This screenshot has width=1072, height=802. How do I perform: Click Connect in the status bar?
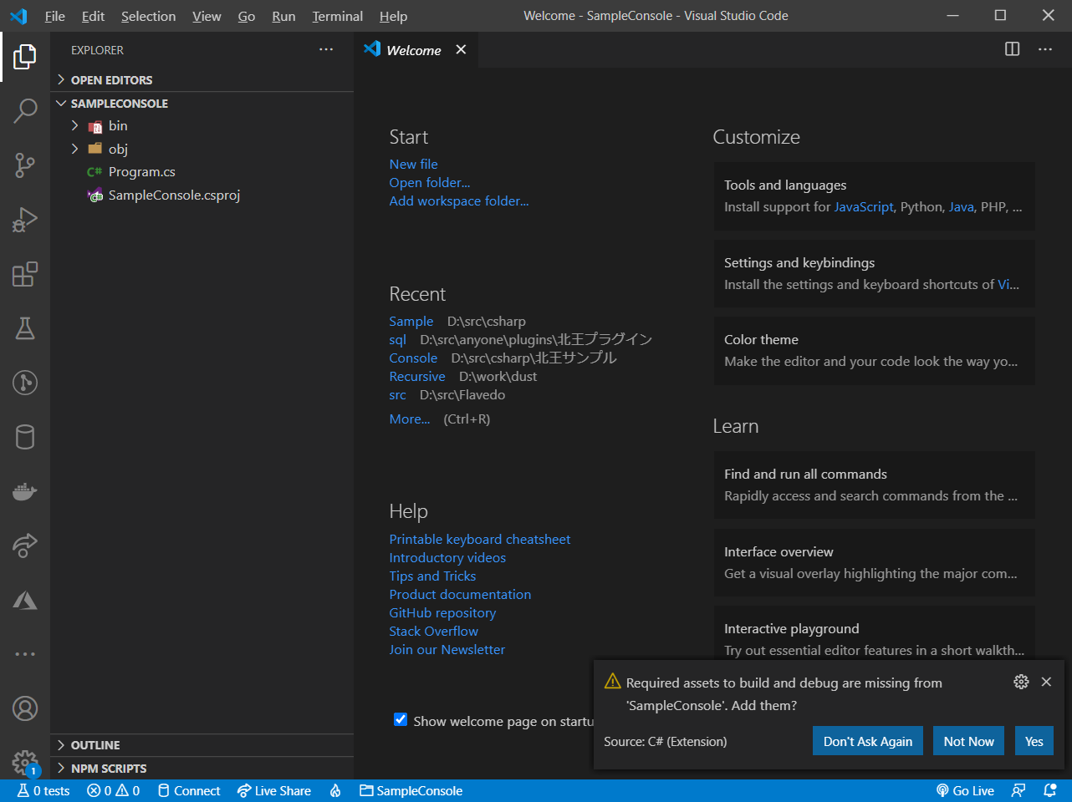tap(189, 790)
